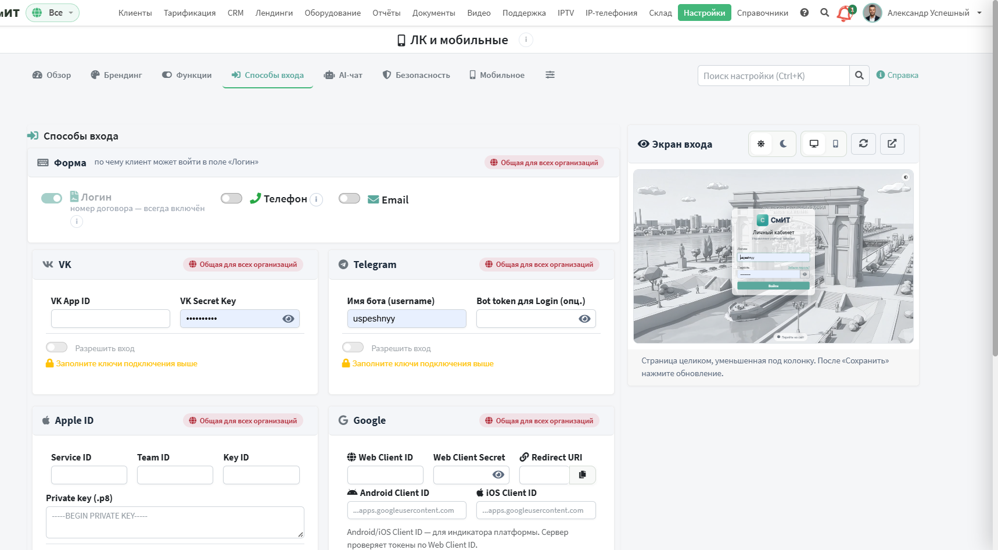Click info icon beside Телефон option
The image size is (998, 550).
pos(317,199)
